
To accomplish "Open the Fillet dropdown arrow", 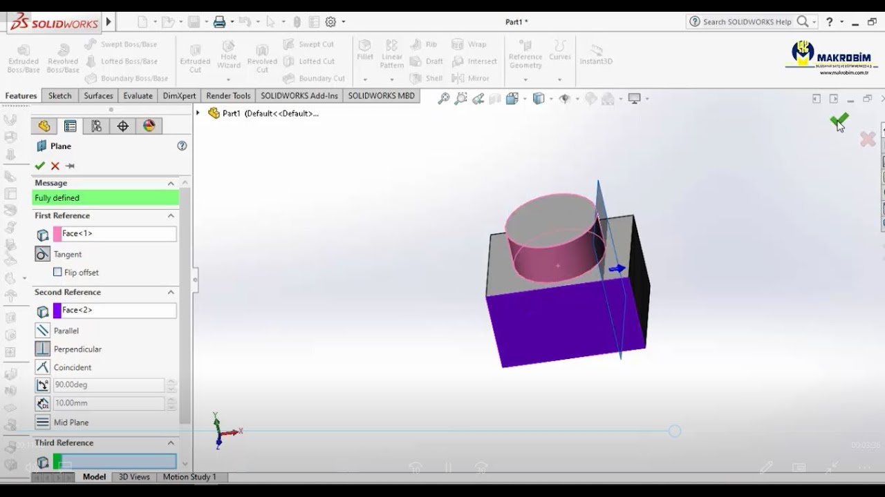I will pos(365,79).
